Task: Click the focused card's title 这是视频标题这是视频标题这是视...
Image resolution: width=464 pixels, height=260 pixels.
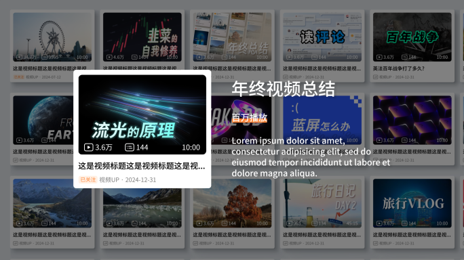Action: click(x=142, y=166)
